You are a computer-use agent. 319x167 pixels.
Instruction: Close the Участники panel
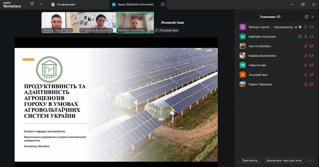click(313, 17)
